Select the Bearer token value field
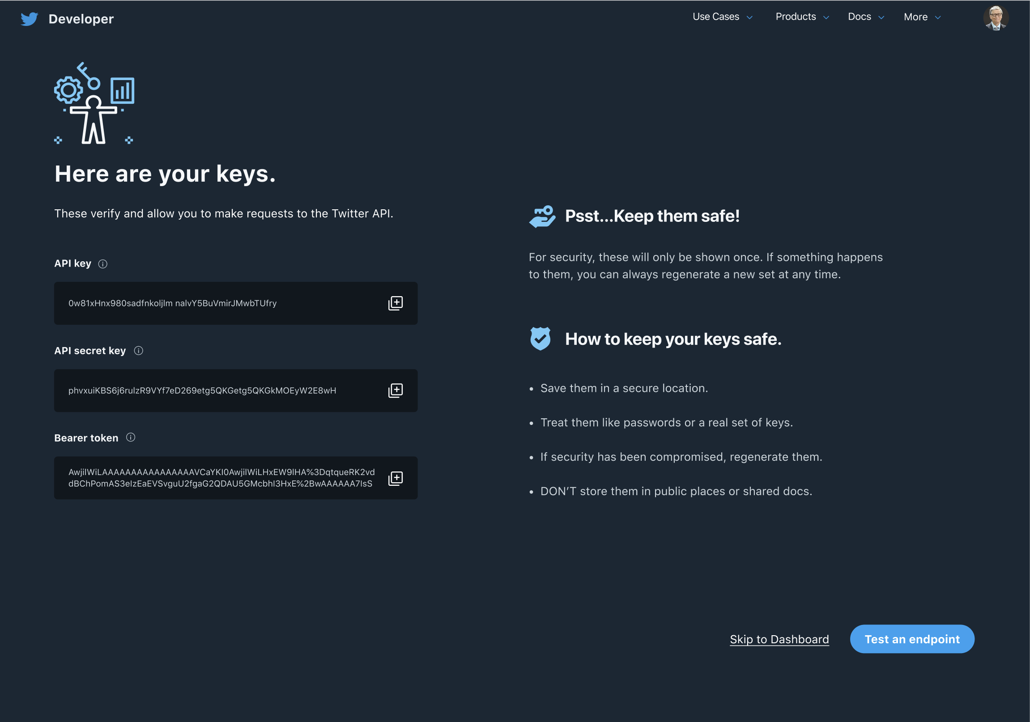 pyautogui.click(x=236, y=478)
